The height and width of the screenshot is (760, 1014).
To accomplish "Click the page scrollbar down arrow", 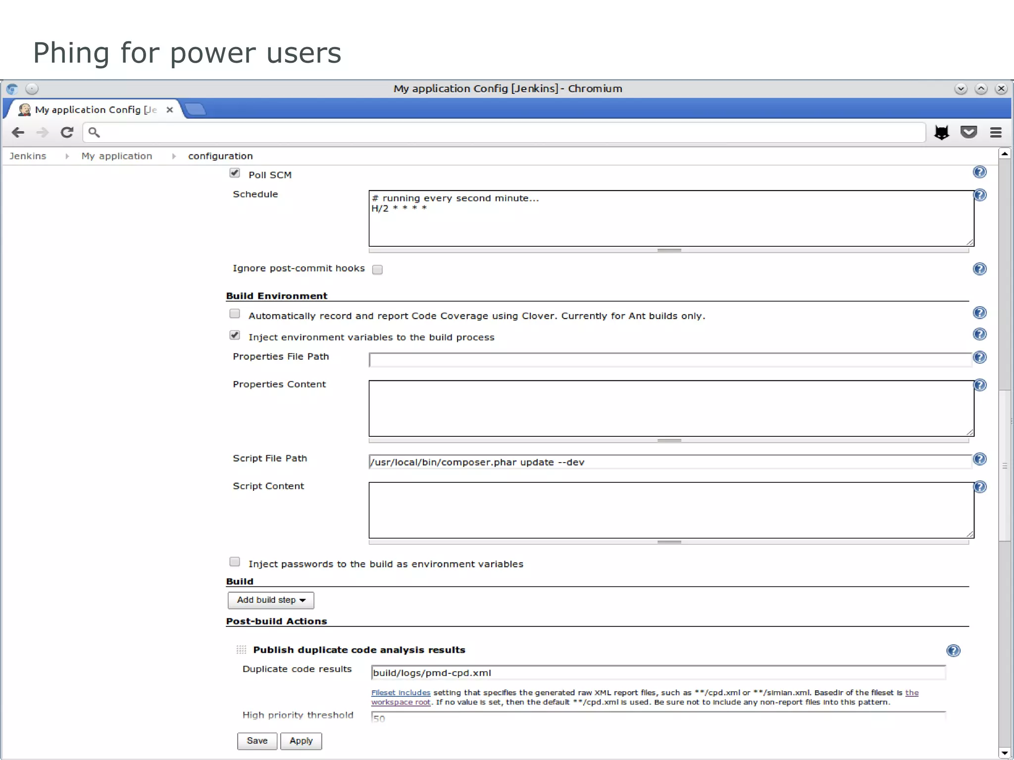I will click(x=1005, y=753).
